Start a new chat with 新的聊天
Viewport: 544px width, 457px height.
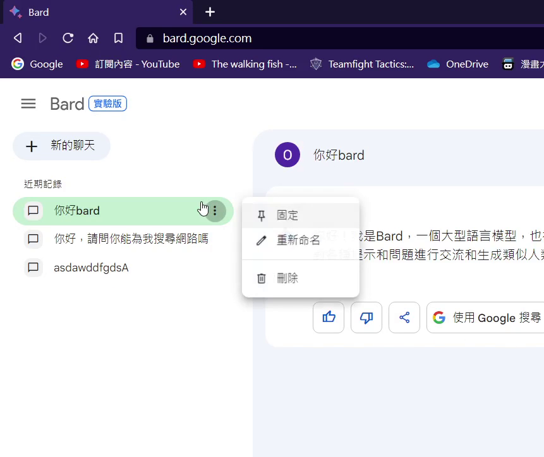point(61,146)
